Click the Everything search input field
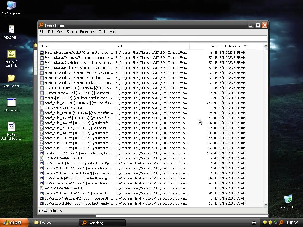Screen dimensions: 303x227 click(x=153, y=38)
